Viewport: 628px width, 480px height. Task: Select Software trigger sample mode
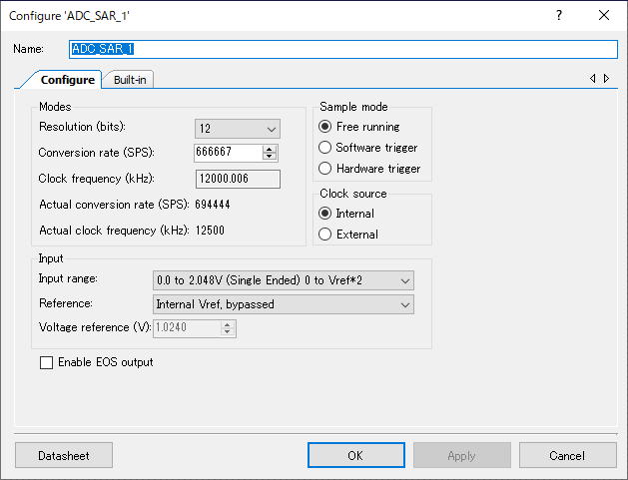367,148
